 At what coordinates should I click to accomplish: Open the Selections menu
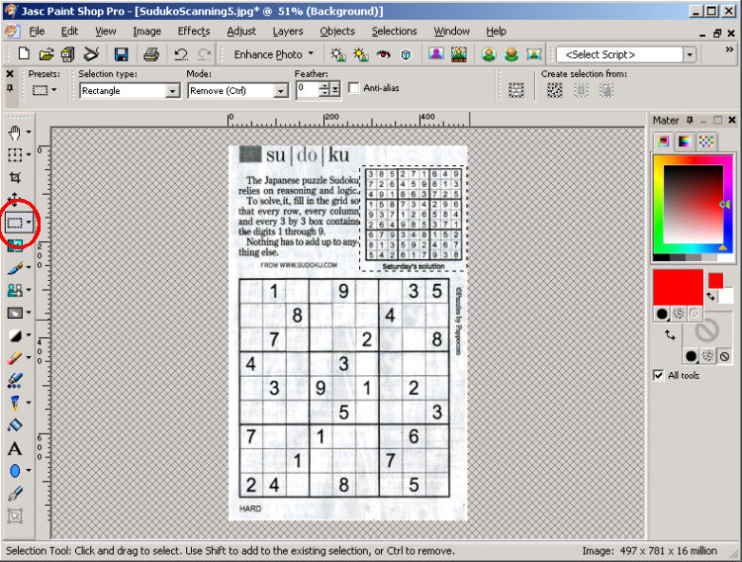point(394,32)
